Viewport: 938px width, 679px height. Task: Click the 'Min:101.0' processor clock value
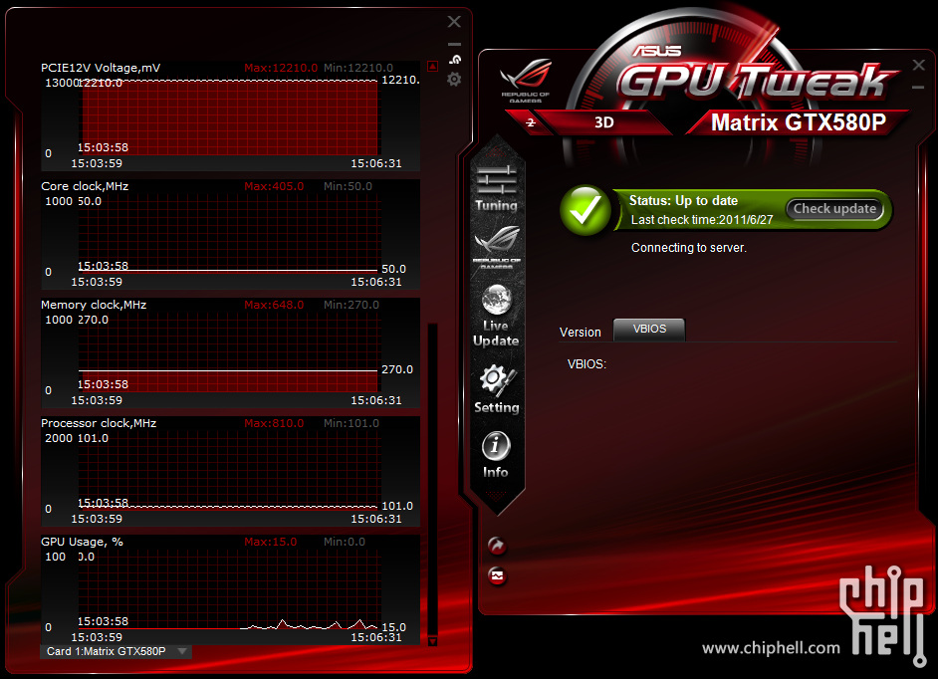point(352,423)
